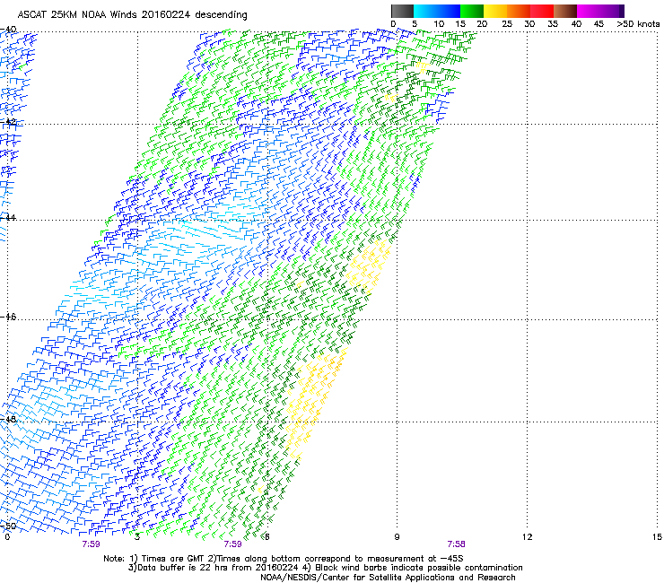
Task: Click the orange 25-30 knots legend swatch
Action: point(519,11)
